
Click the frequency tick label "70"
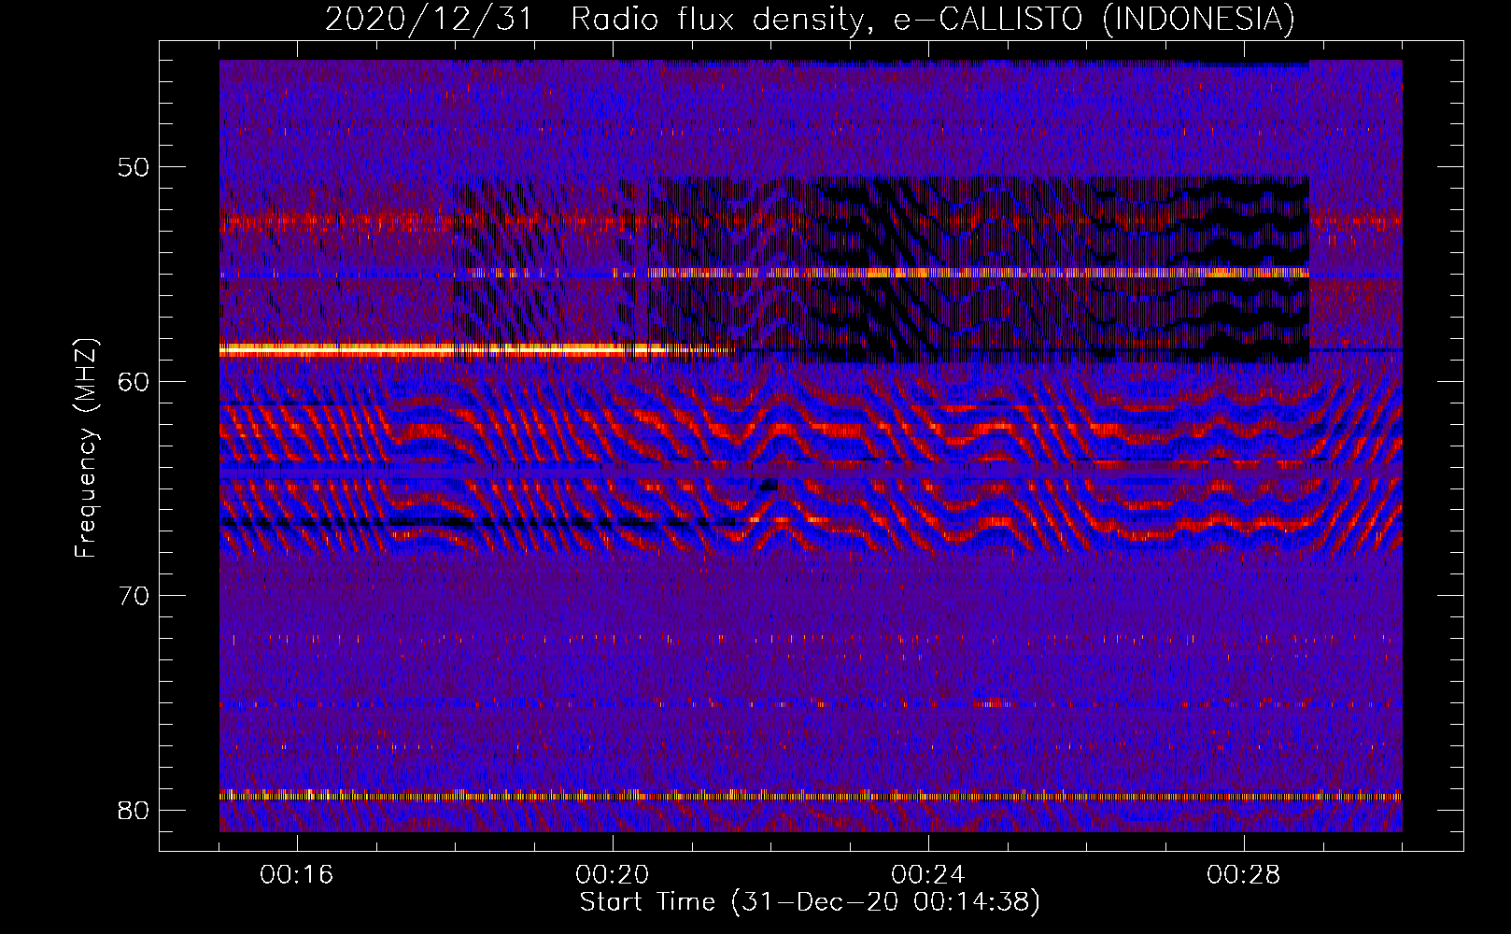coord(134,595)
